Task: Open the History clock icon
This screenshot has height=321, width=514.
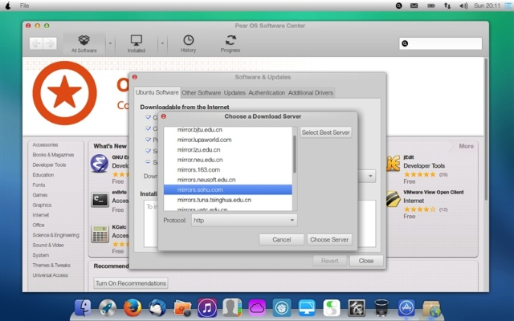Action: tap(188, 42)
